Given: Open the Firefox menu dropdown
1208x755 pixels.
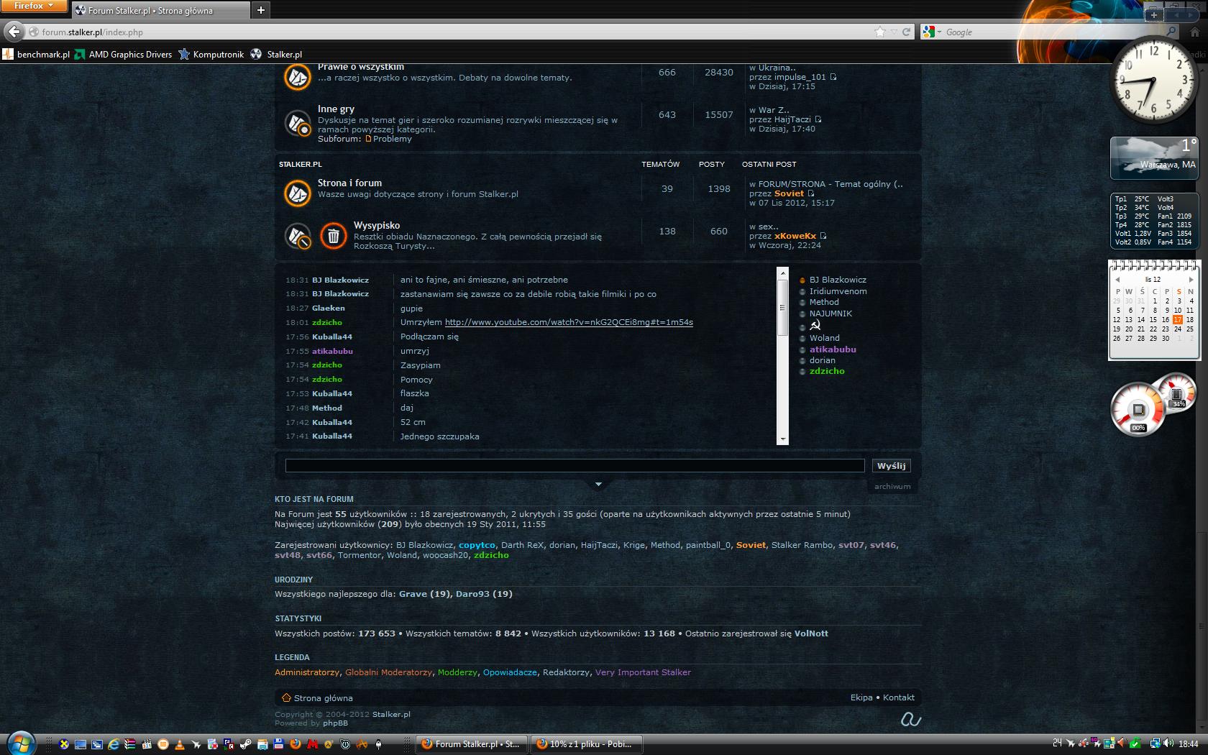Looking at the screenshot, I should click(34, 6).
